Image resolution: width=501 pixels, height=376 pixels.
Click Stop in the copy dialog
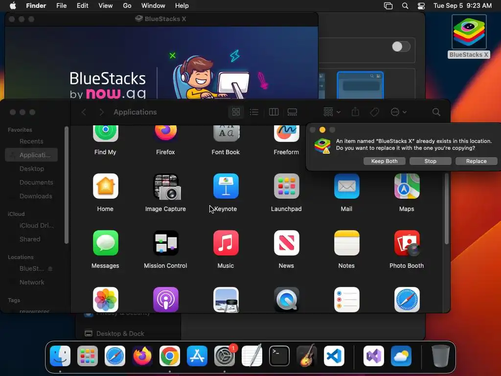coord(431,161)
